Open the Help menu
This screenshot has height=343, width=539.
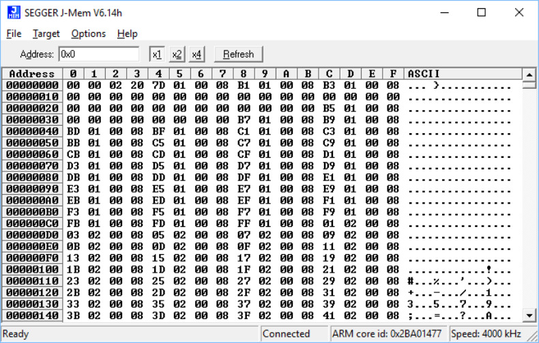click(127, 33)
